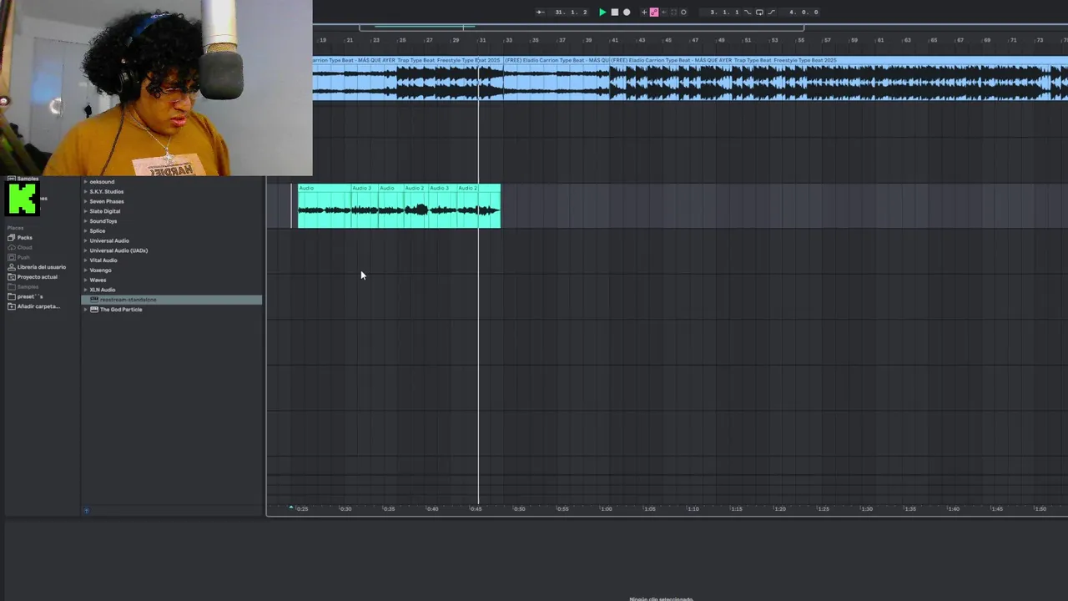Viewport: 1068px width, 601px height.
Task: Expand the Universal Audio (UADx) folder
Action: pos(85,250)
